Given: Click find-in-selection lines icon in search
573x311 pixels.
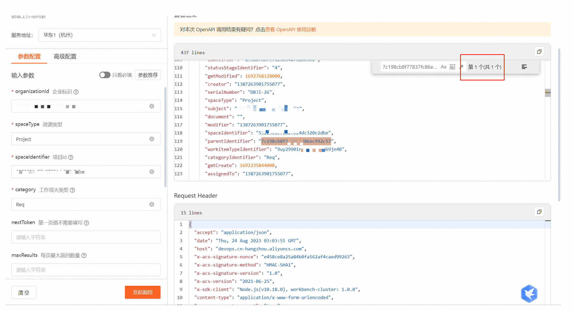Looking at the screenshot, I should (524, 67).
